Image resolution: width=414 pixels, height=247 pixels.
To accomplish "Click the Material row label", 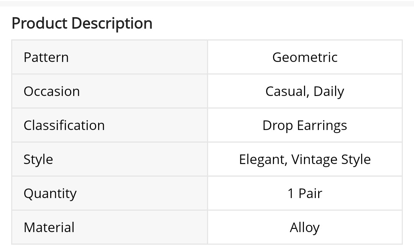I will [x=49, y=227].
